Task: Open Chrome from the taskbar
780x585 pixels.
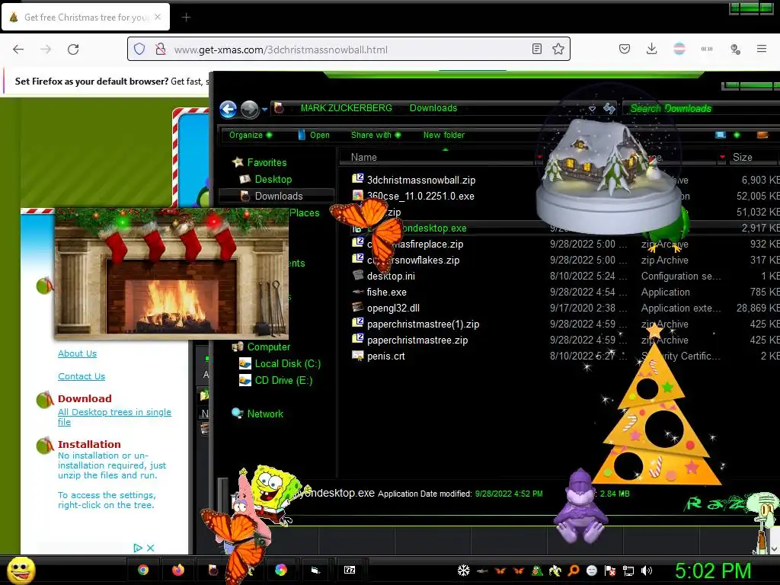Action: click(143, 570)
